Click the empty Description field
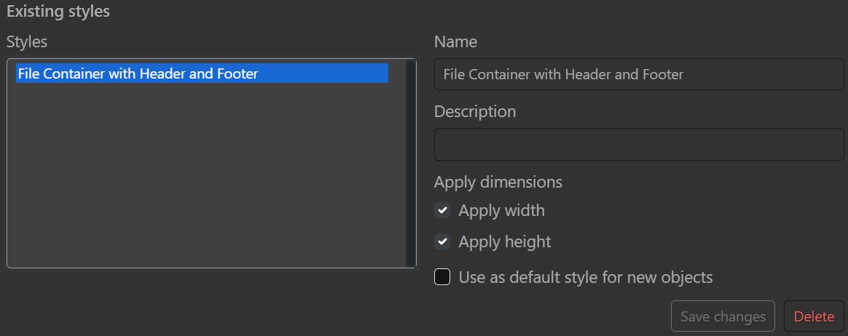Viewport: 848px width, 336px height. coord(639,144)
